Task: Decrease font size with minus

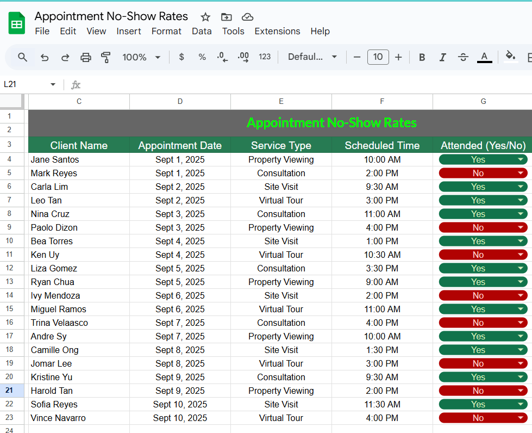Action: (357, 57)
